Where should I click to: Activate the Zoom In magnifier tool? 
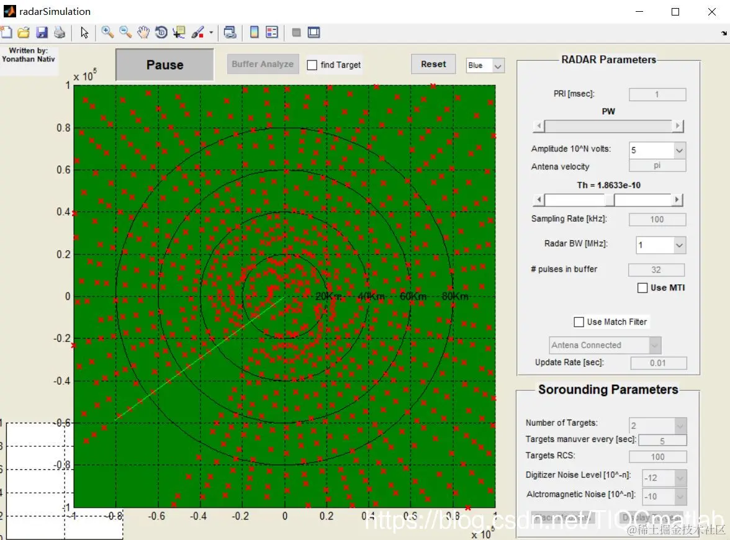[107, 32]
